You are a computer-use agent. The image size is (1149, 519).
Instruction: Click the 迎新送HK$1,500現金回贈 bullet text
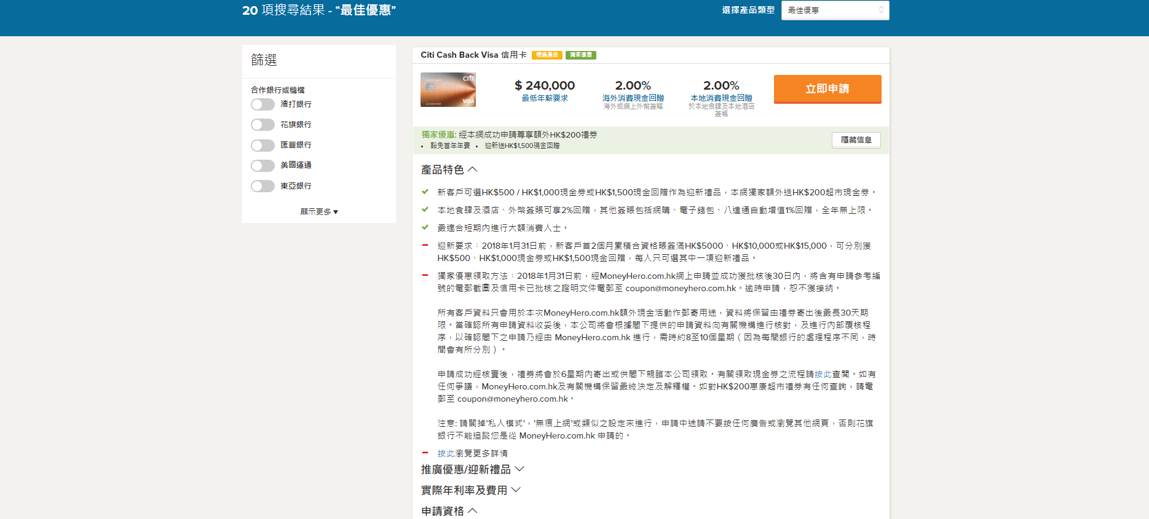click(x=522, y=146)
